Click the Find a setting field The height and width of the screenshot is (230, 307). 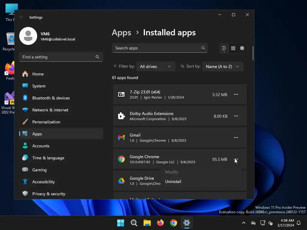(61, 57)
